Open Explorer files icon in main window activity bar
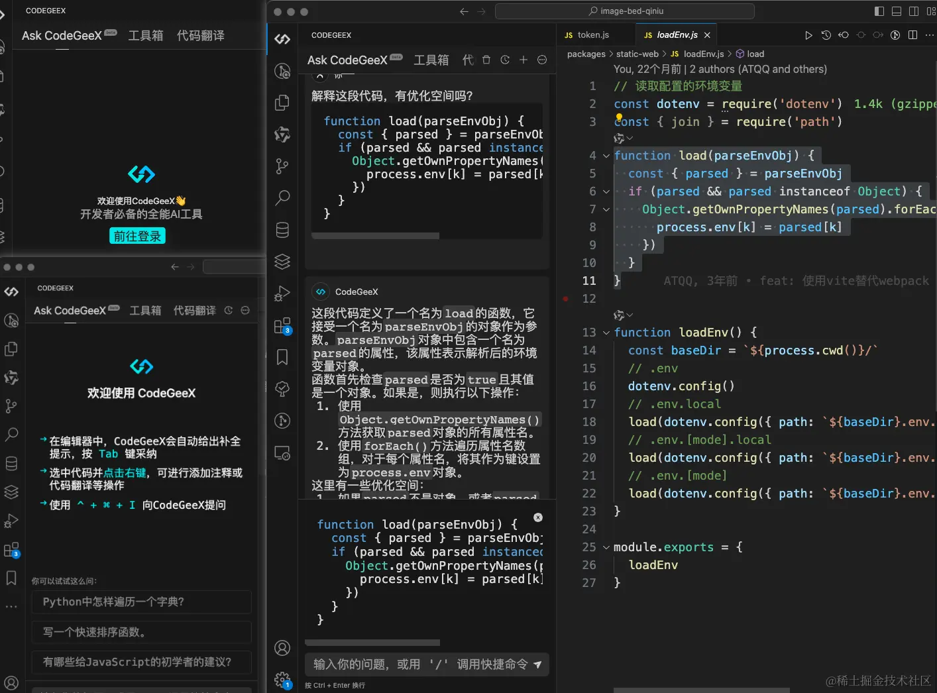This screenshot has width=937, height=693. [282, 102]
